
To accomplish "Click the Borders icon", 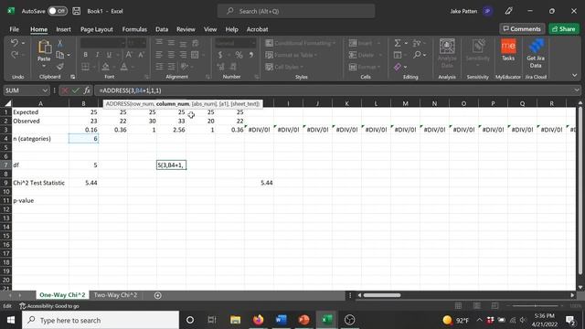I will pos(85,67).
